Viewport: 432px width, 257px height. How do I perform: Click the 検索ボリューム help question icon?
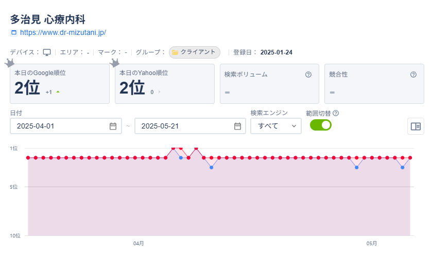[x=308, y=75]
